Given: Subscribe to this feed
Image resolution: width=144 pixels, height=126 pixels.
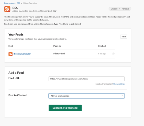Looking at the screenshot, I should 65,108.
